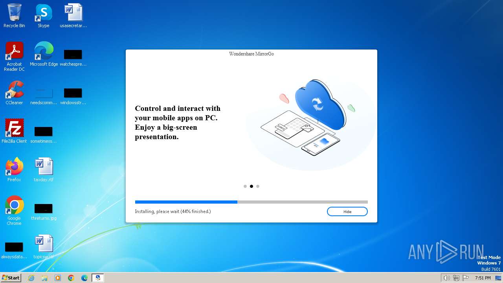Open Internet Explorer from taskbar
Viewport: 503px width, 283px height.
point(31,278)
